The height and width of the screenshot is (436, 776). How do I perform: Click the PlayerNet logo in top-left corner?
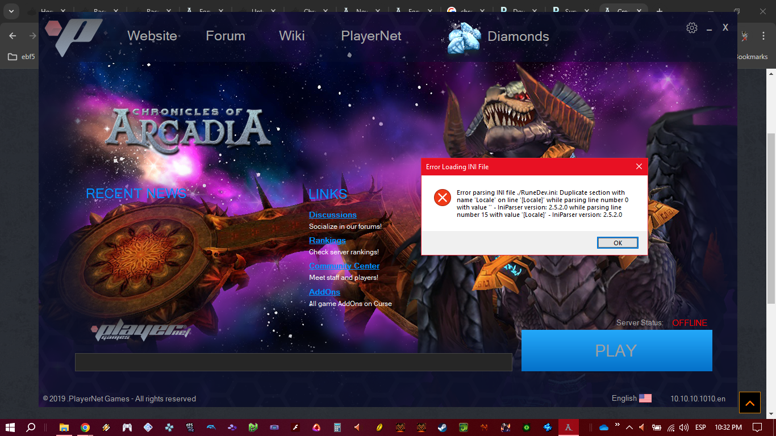(73, 36)
